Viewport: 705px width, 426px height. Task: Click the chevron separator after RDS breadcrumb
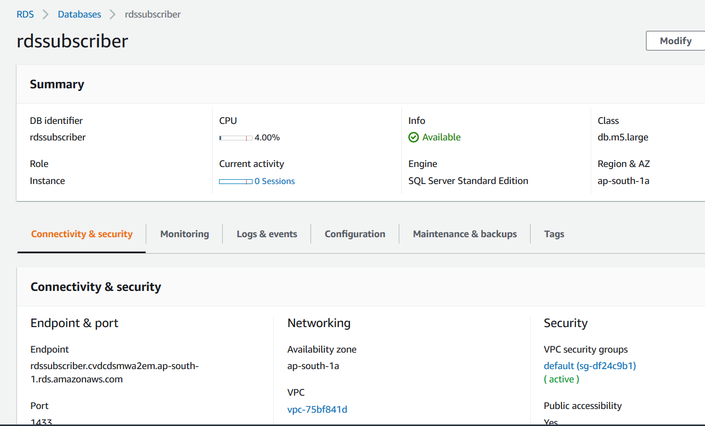click(x=46, y=14)
